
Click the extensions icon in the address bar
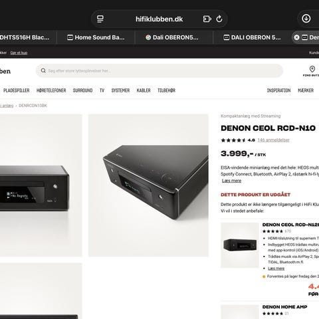tap(207, 19)
